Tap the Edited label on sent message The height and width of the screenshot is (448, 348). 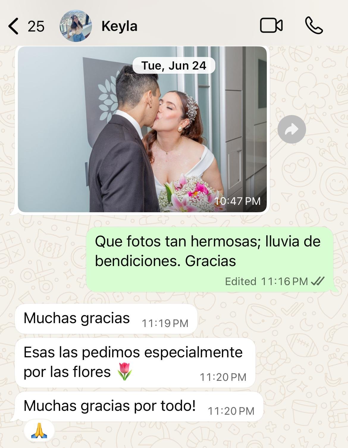(x=241, y=281)
